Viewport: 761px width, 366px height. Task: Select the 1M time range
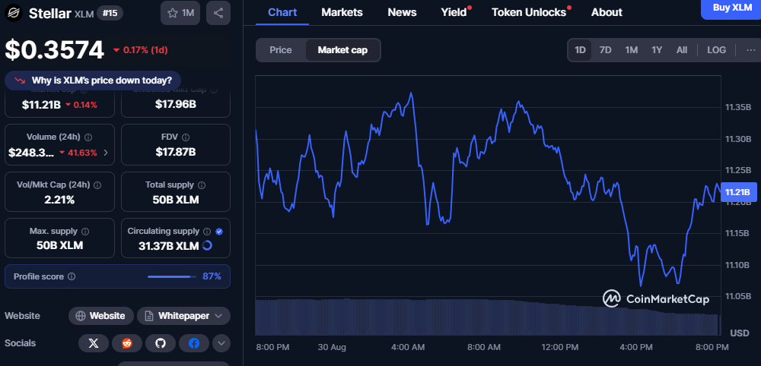(x=631, y=50)
